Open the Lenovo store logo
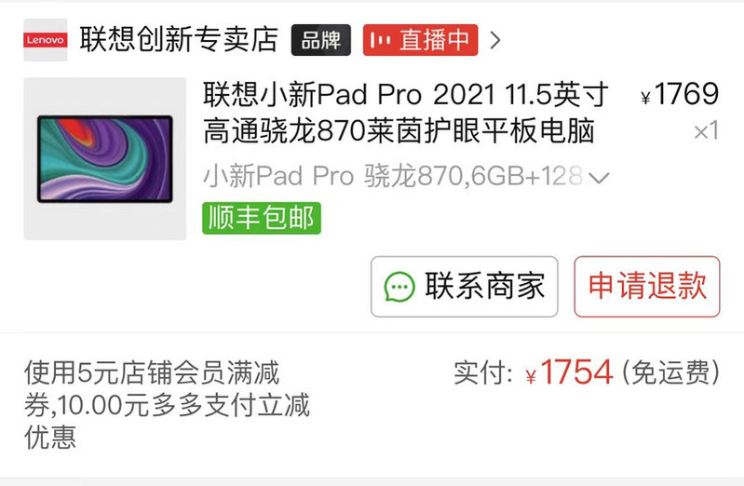The image size is (744, 486). (45, 40)
